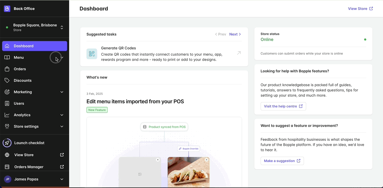Click the QR code icon in Suggested tasks
This screenshot has width=383, height=188.
click(x=92, y=54)
